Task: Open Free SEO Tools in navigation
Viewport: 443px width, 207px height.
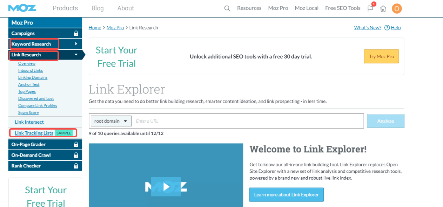Action: (343, 8)
